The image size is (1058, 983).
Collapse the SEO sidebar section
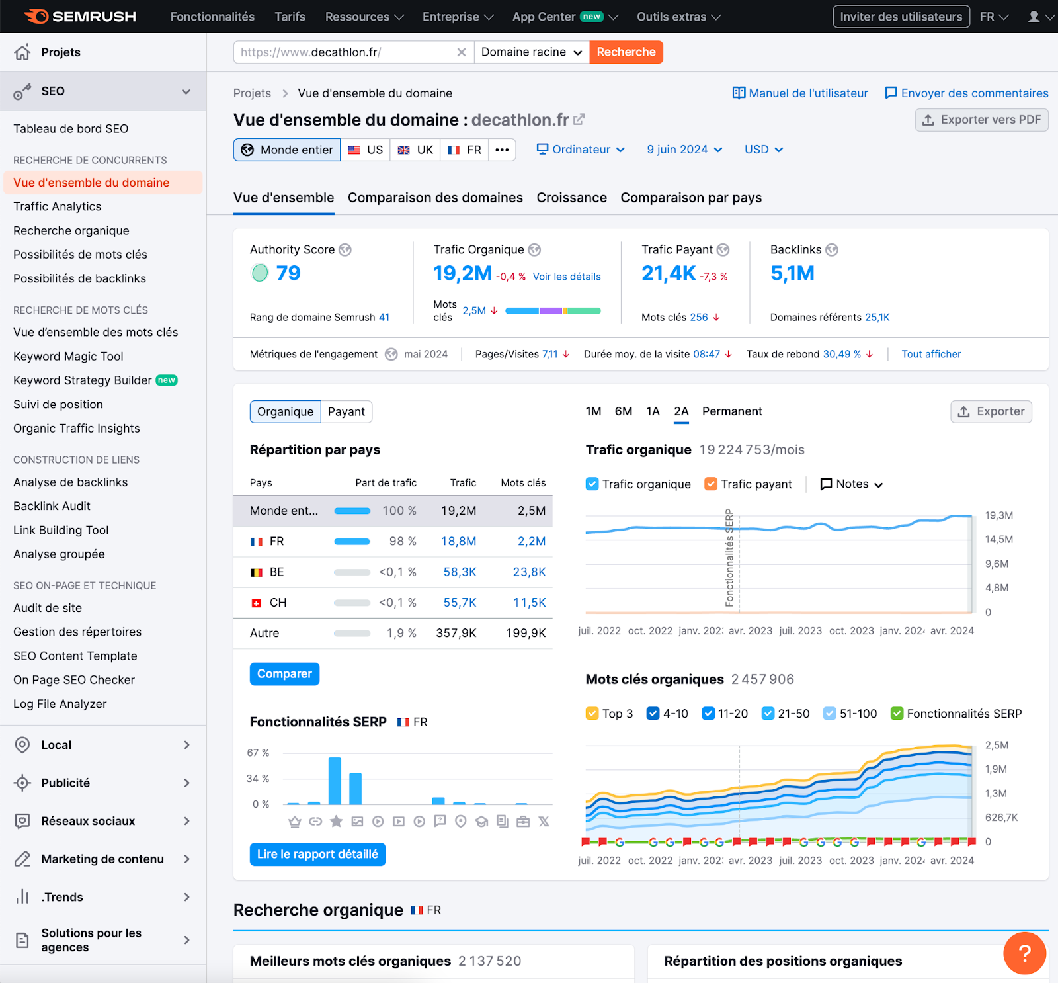click(x=186, y=91)
